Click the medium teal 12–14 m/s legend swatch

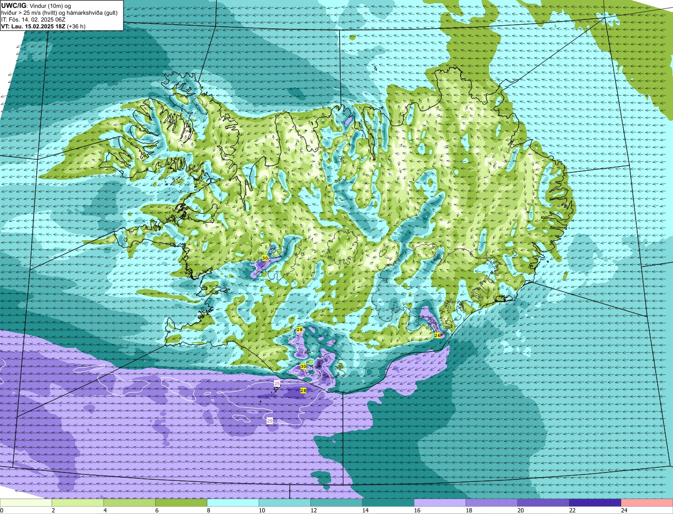tap(336, 503)
